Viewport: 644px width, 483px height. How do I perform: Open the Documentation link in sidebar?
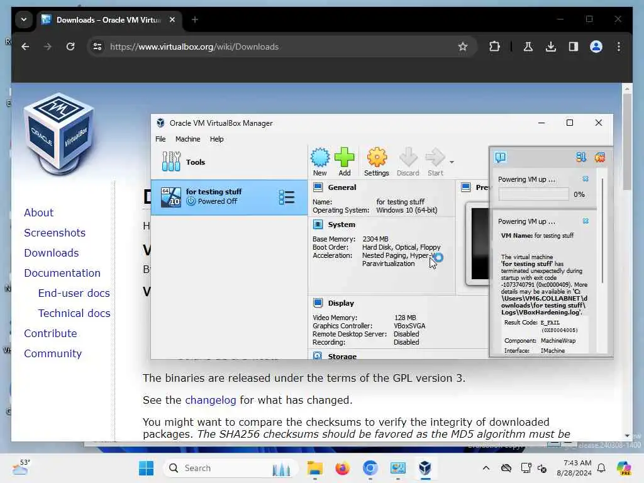pyautogui.click(x=62, y=273)
